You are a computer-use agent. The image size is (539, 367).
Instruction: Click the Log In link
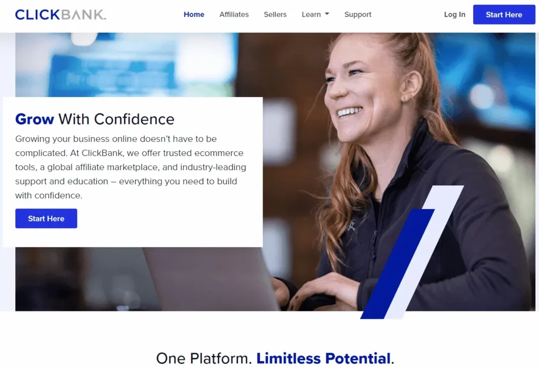tap(454, 14)
